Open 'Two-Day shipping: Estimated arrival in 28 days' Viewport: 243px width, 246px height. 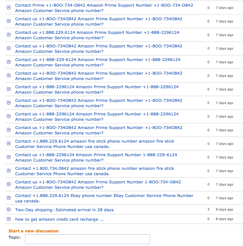[64, 210]
